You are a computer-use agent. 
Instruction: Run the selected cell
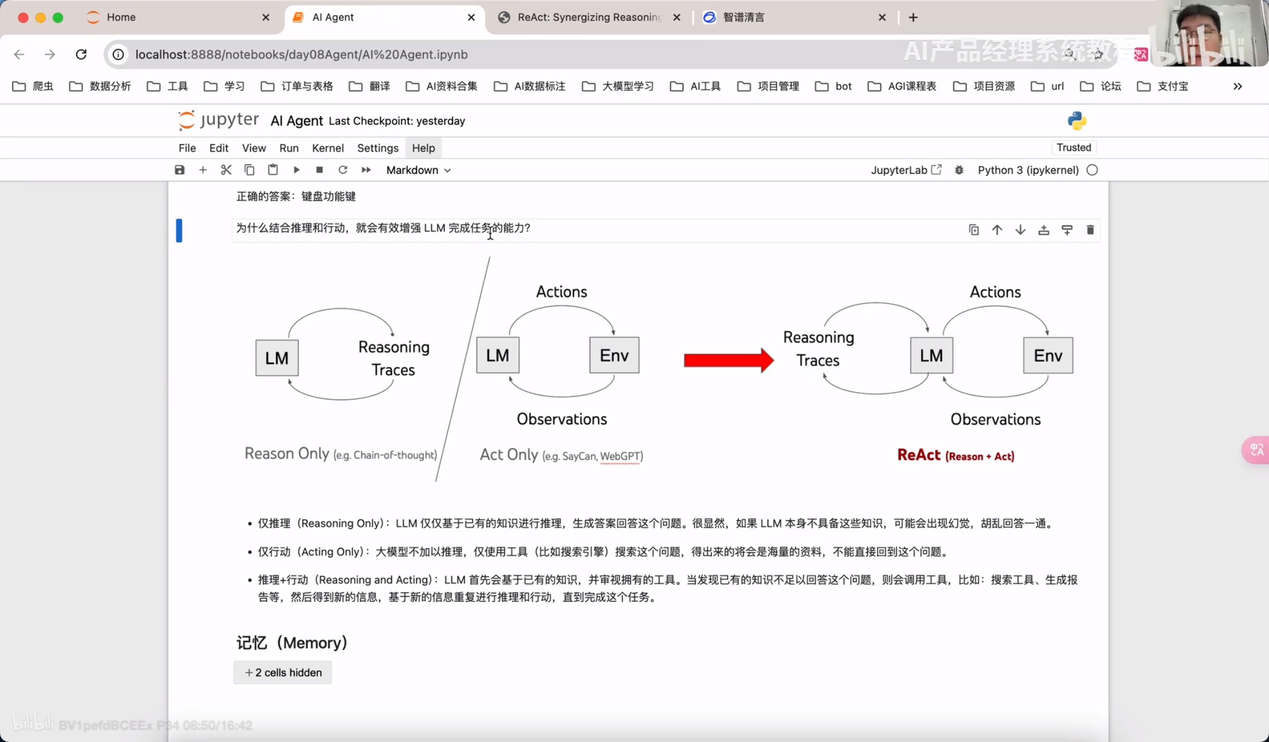click(x=296, y=170)
